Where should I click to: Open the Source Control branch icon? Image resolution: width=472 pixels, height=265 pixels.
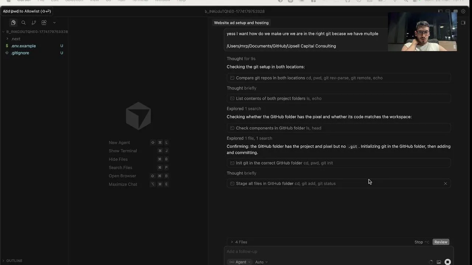pyautogui.click(x=34, y=23)
